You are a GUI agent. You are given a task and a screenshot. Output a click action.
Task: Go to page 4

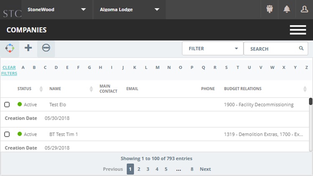tap(157, 169)
